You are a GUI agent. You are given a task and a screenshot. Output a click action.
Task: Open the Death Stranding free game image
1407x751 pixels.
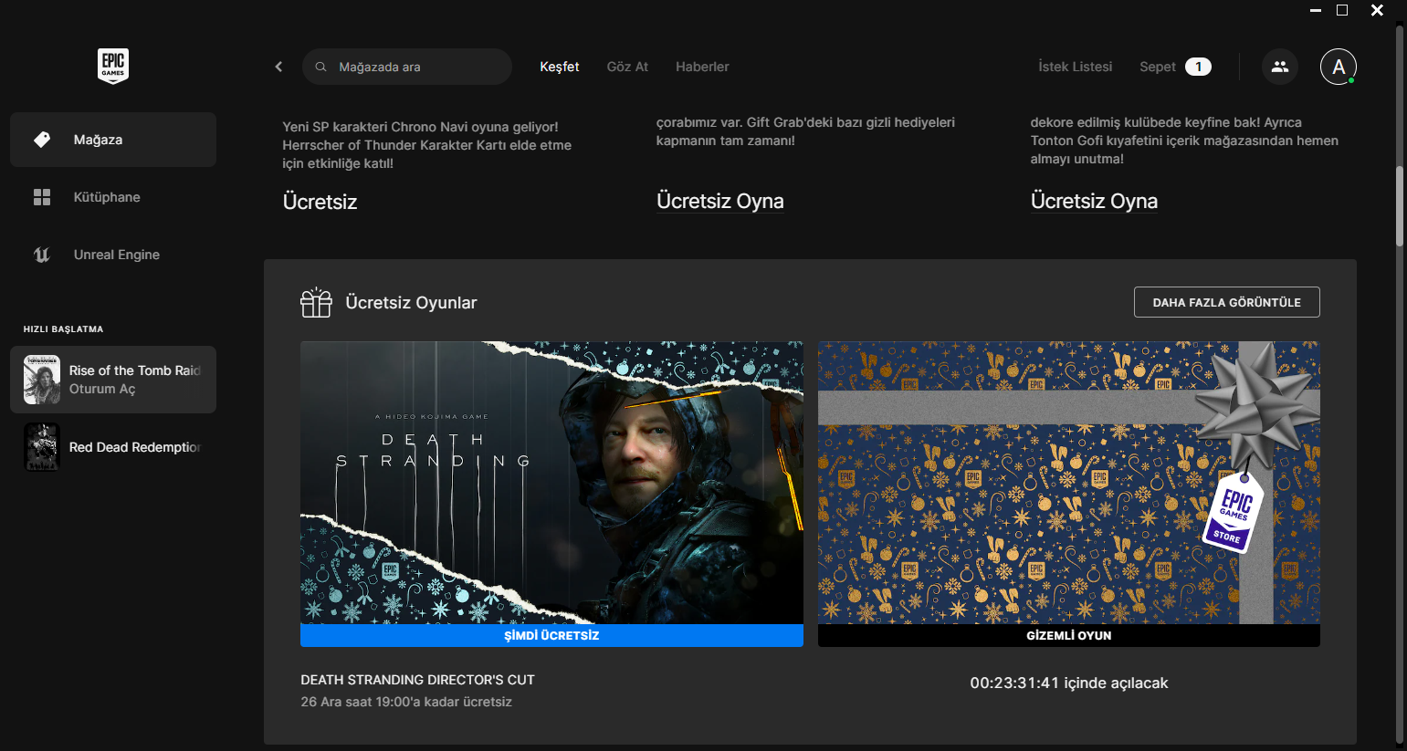pos(551,483)
